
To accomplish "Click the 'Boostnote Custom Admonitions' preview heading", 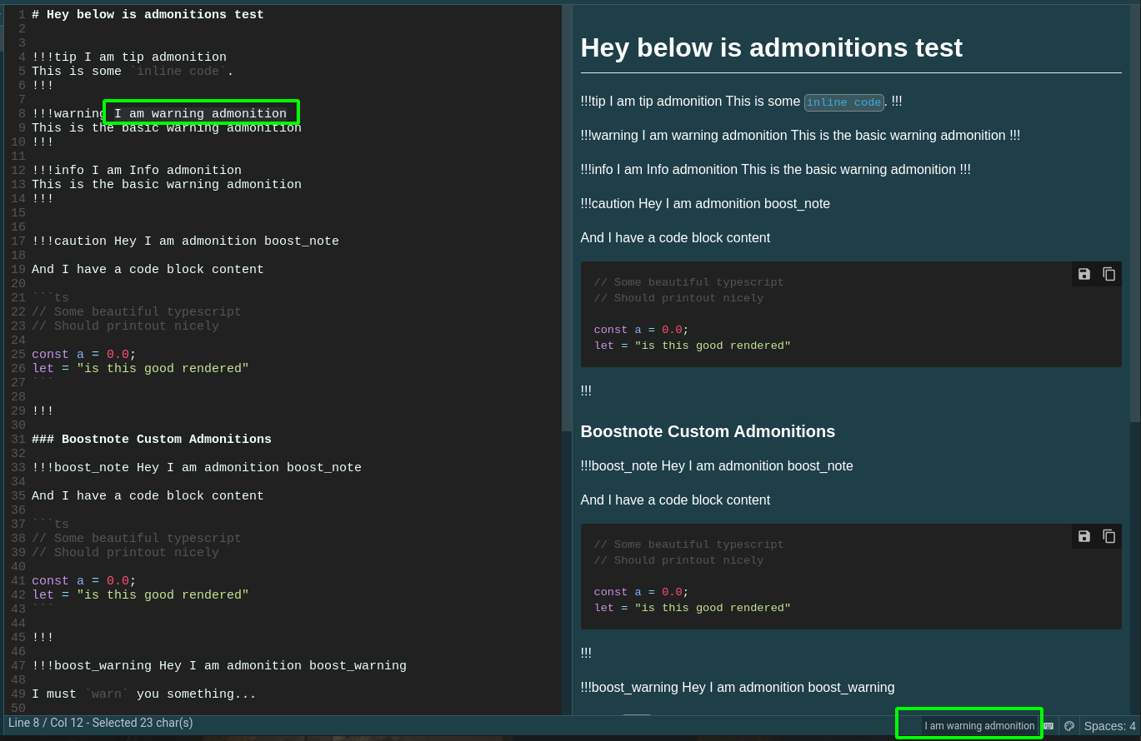I will (708, 431).
